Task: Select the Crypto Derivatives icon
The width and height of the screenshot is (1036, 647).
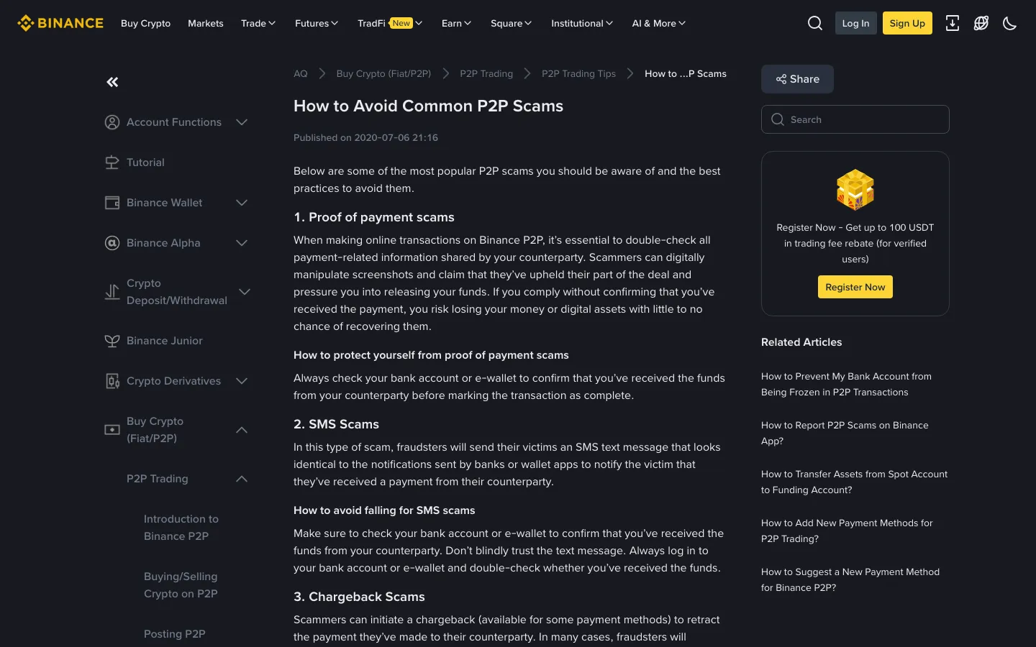Action: [x=112, y=381]
